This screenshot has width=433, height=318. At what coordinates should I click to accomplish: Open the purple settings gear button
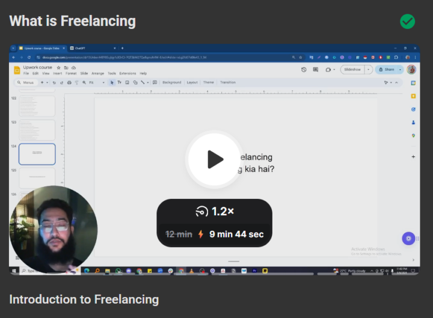coord(408,238)
